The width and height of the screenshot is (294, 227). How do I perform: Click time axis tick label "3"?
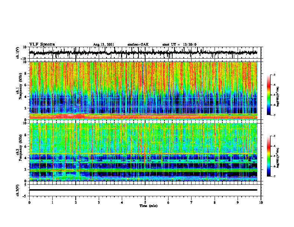(99, 203)
